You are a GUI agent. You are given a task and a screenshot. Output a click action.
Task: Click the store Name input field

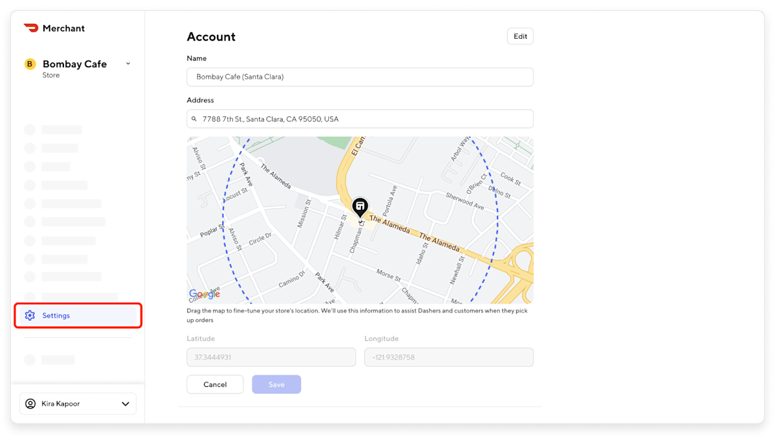pos(360,77)
